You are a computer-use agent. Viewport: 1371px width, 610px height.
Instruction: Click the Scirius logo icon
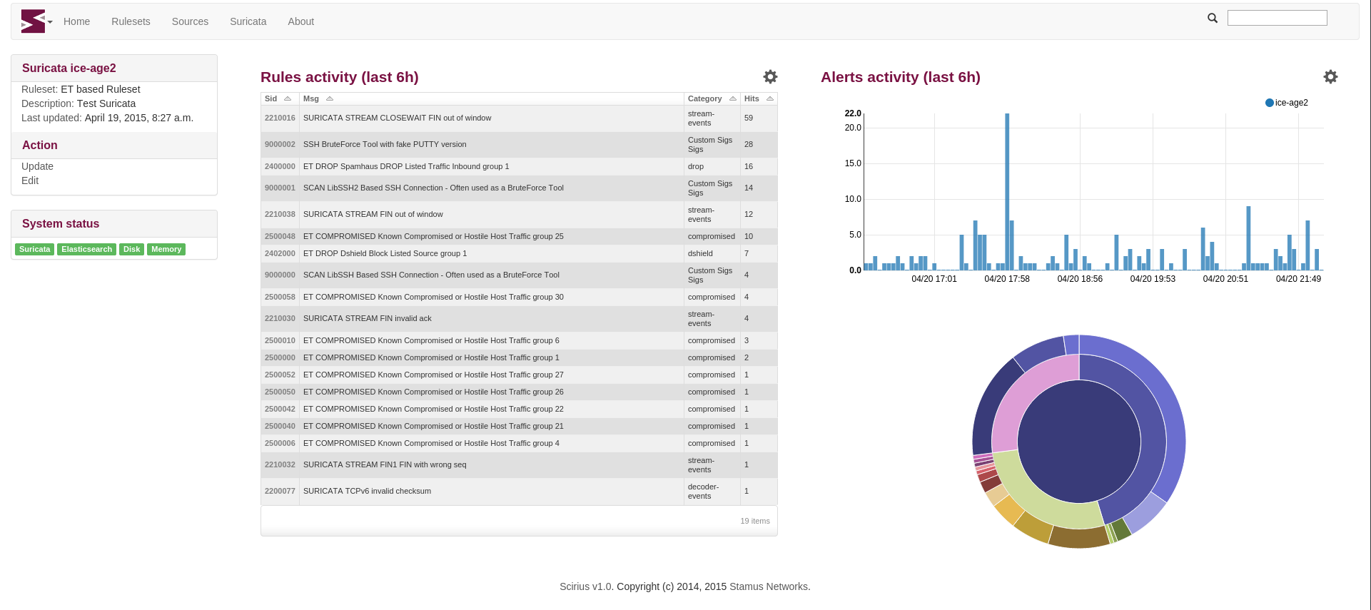click(x=33, y=21)
